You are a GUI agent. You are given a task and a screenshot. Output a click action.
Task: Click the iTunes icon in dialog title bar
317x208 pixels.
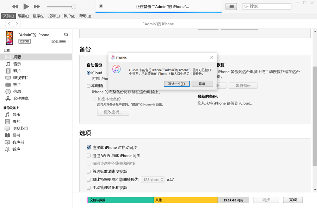(x=113, y=57)
